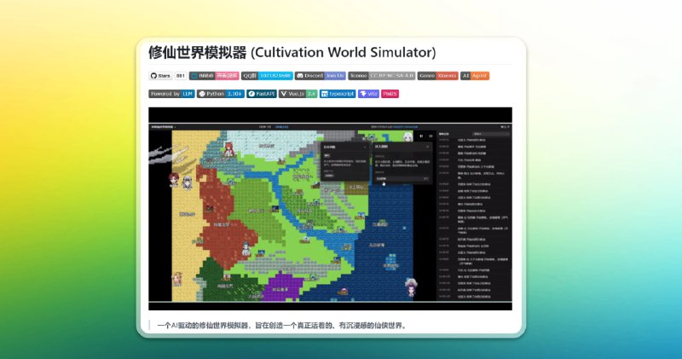Image resolution: width=682 pixels, height=359 pixels.
Task: Click the Genre Xianxia badge
Action: 436,76
